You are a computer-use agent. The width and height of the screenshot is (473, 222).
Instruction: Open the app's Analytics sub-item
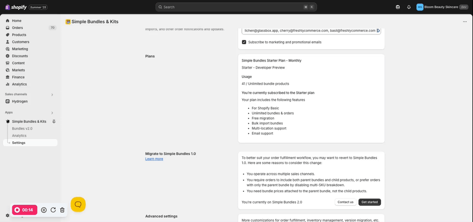pyautogui.click(x=19, y=136)
